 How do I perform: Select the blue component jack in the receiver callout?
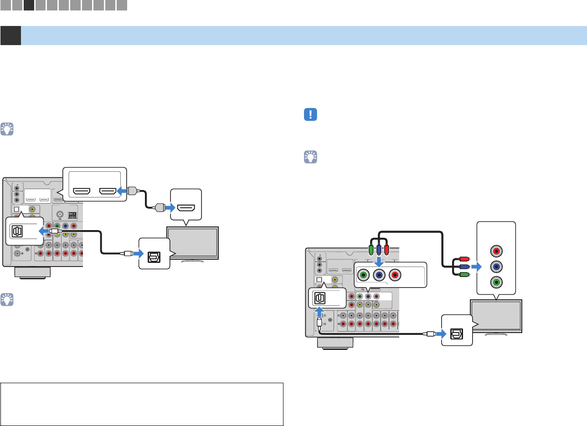click(x=379, y=275)
